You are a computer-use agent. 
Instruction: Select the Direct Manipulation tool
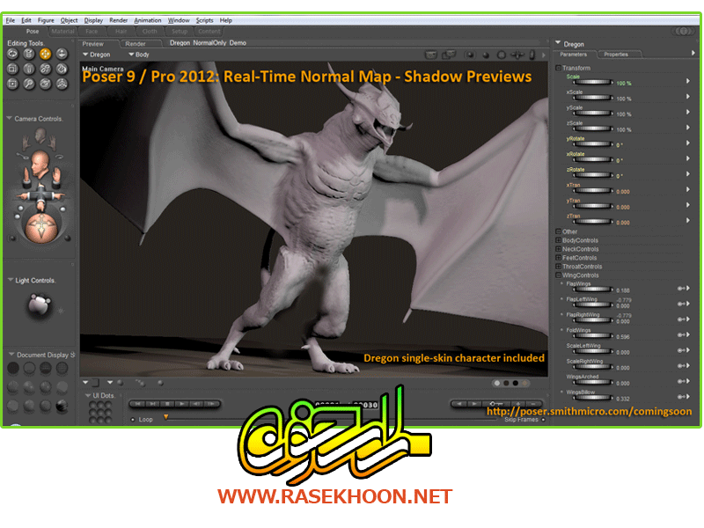click(62, 84)
